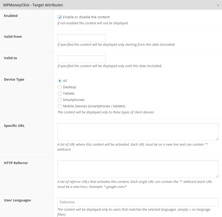Click the Enabled row label
Screen dimensions: 222x217
11,16
